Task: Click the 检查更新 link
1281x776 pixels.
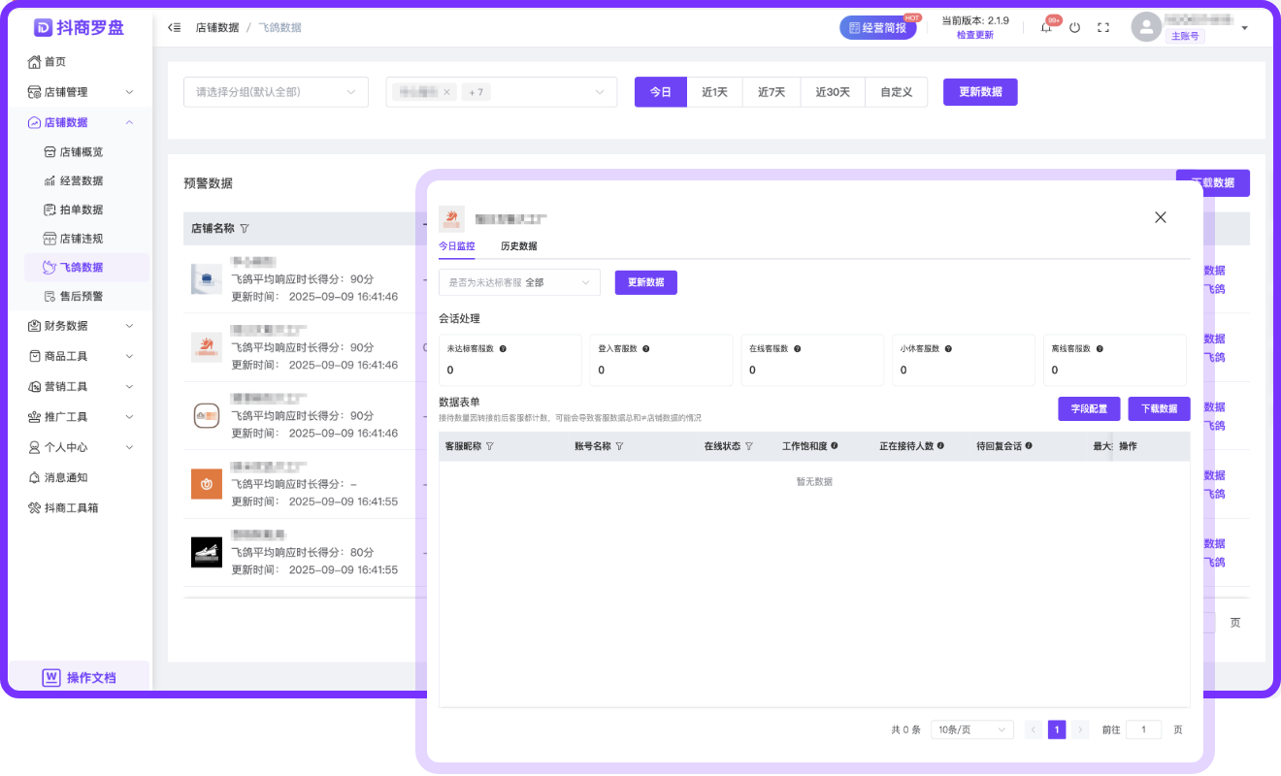Action: (974, 35)
